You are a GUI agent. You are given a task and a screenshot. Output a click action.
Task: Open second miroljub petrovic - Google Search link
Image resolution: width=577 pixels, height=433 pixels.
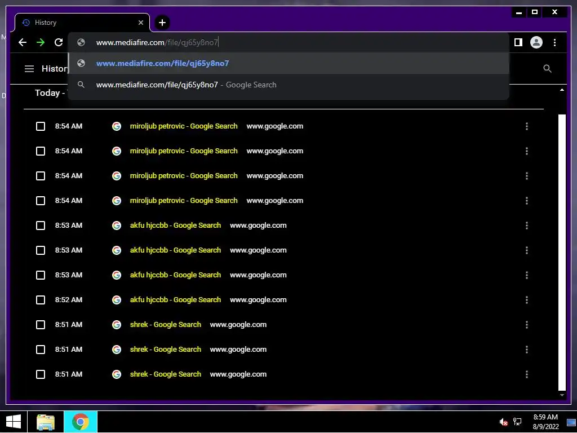(184, 151)
